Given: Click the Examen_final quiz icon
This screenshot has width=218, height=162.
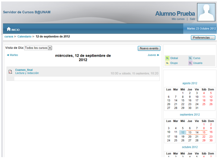Looking at the screenshot, I should tap(10, 72).
